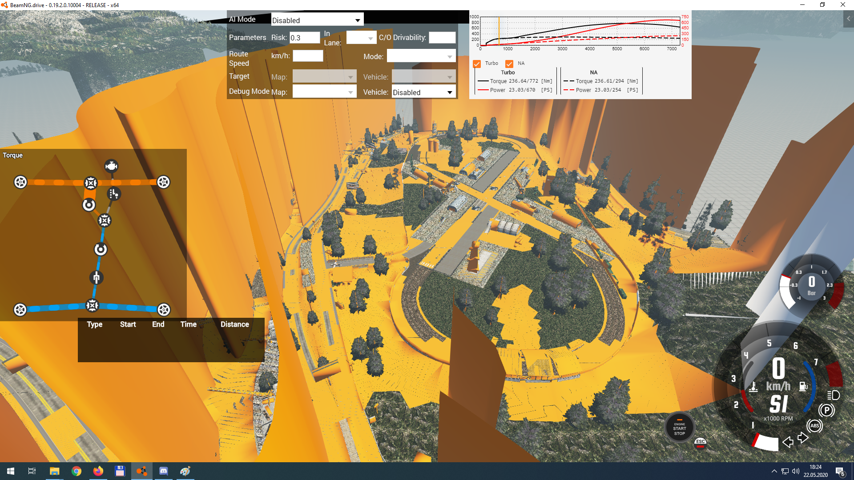Open the notification center in system tray

click(840, 472)
